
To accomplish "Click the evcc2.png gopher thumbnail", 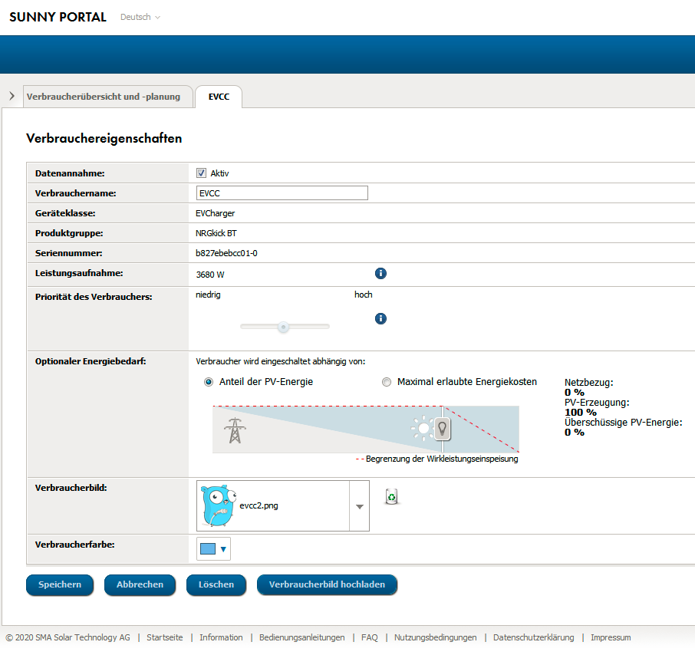I will tap(218, 505).
